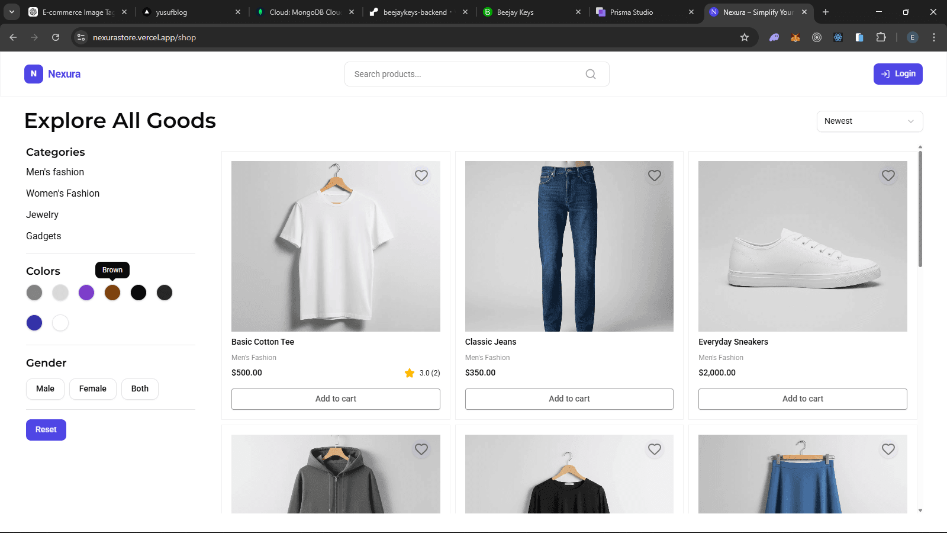Click the forward navigation arrow
Screen dimensions: 947x533
[x=34, y=37]
